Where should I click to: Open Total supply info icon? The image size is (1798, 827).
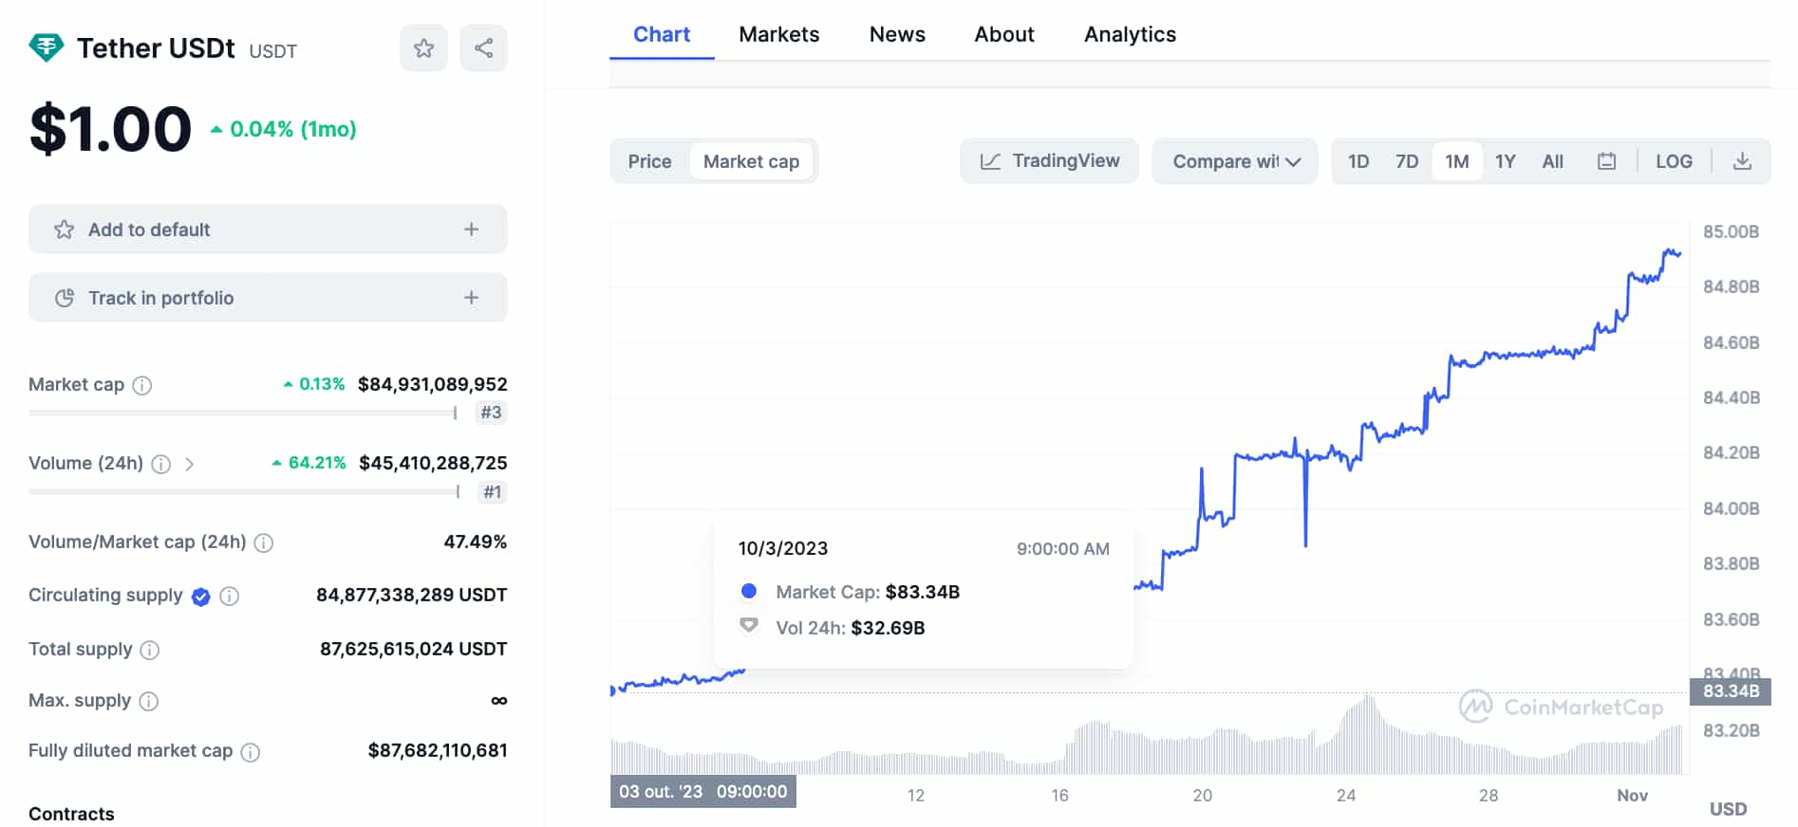tap(149, 650)
